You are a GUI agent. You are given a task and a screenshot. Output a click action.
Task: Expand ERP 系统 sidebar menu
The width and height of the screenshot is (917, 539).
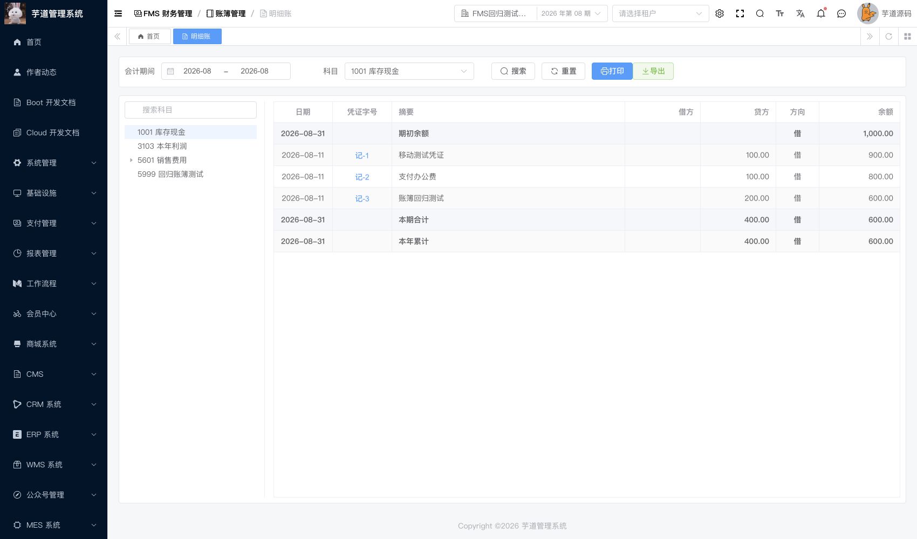pos(53,434)
